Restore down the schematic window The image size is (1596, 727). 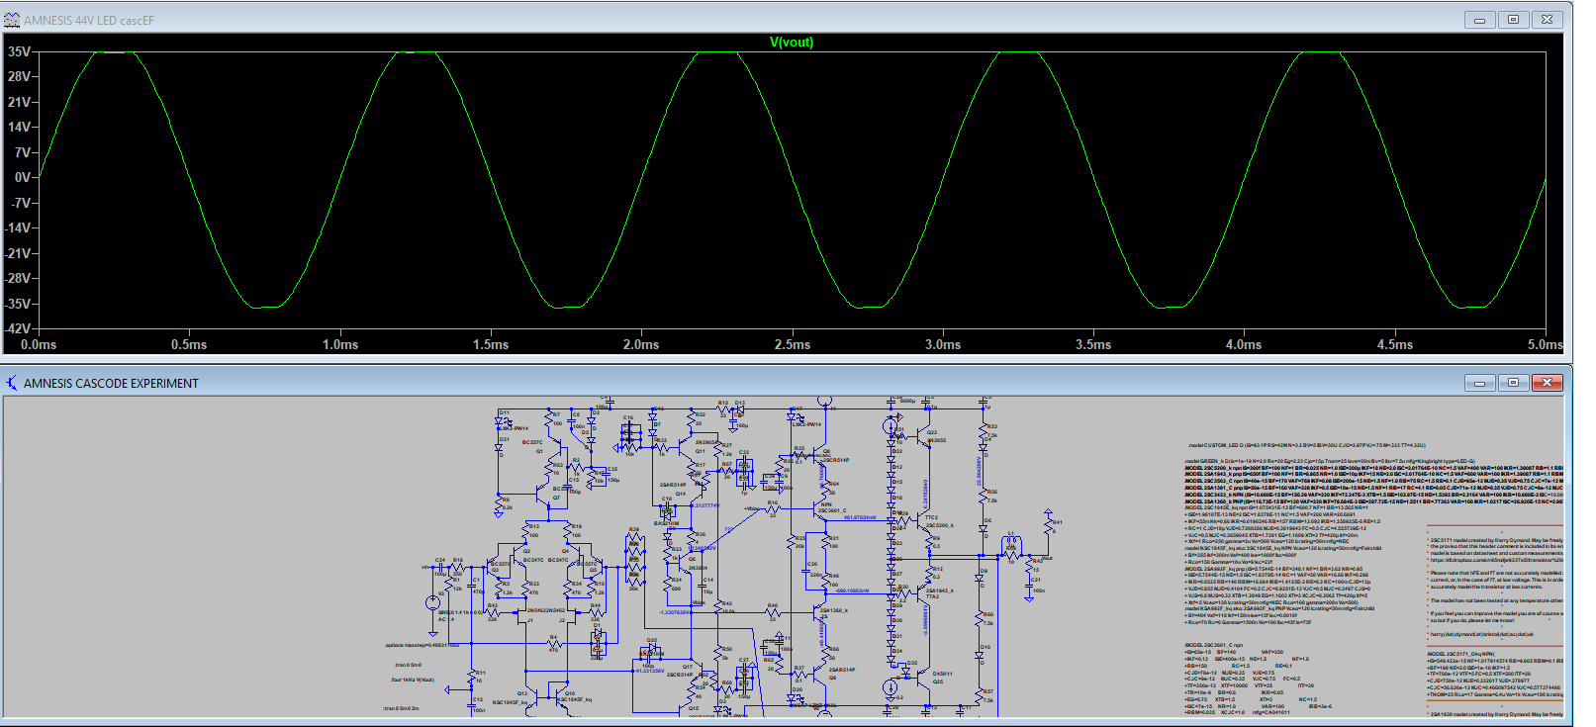tap(1513, 383)
